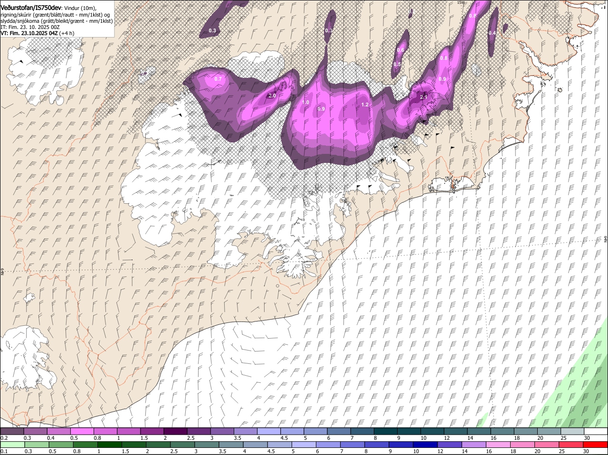Click the 0.4 precipitation value on the map
608x455 pixels.
point(492,33)
